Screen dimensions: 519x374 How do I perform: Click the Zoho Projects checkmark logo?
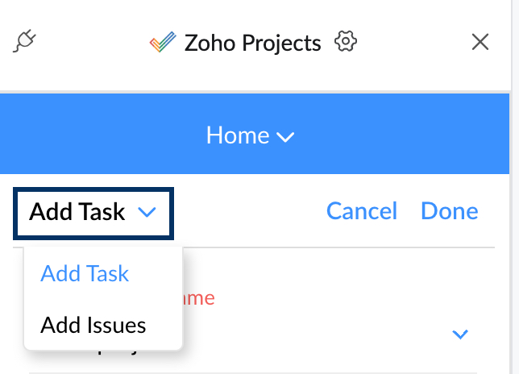(163, 42)
